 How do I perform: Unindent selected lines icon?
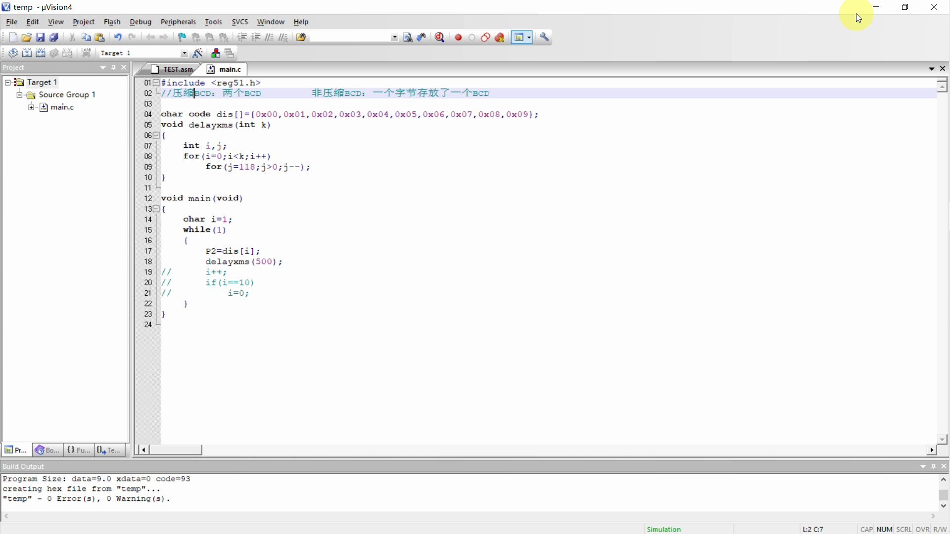256,38
